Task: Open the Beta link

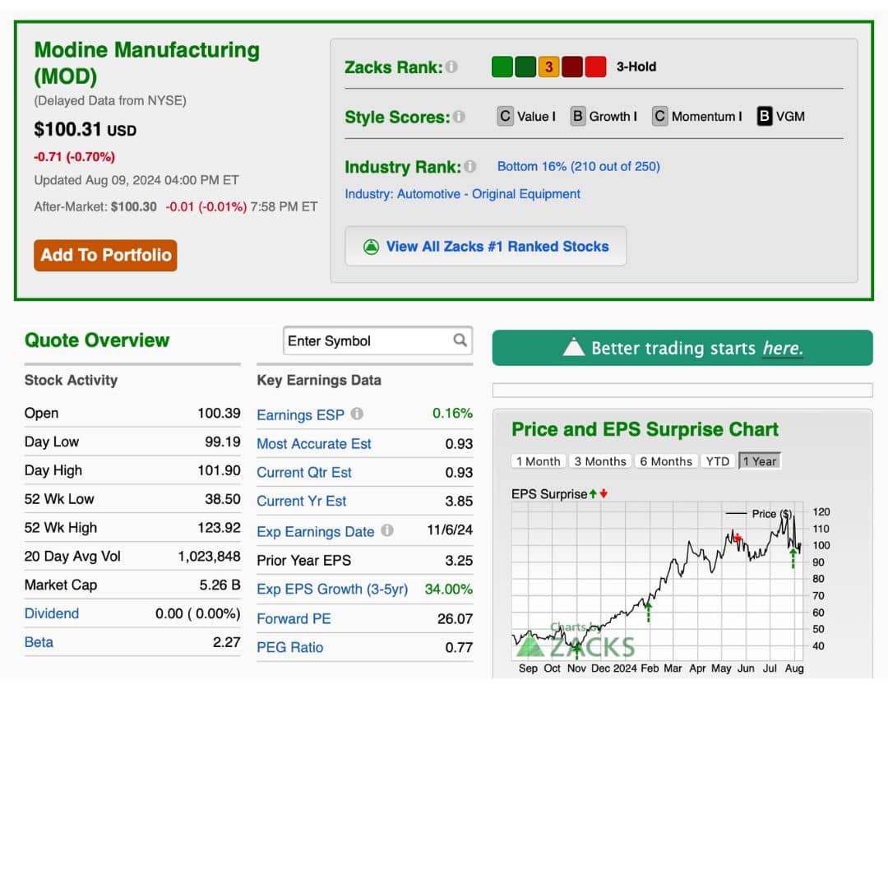Action: [x=39, y=642]
